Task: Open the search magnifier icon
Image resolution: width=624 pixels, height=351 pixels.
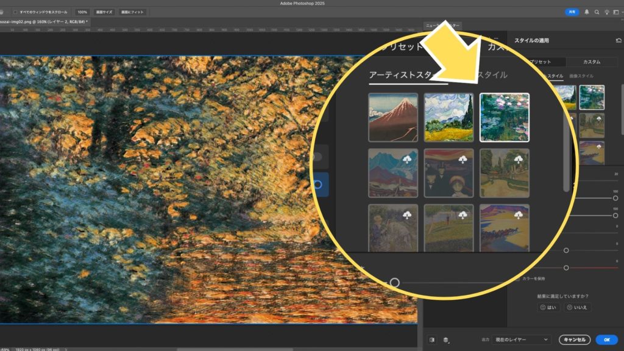Action: click(597, 12)
